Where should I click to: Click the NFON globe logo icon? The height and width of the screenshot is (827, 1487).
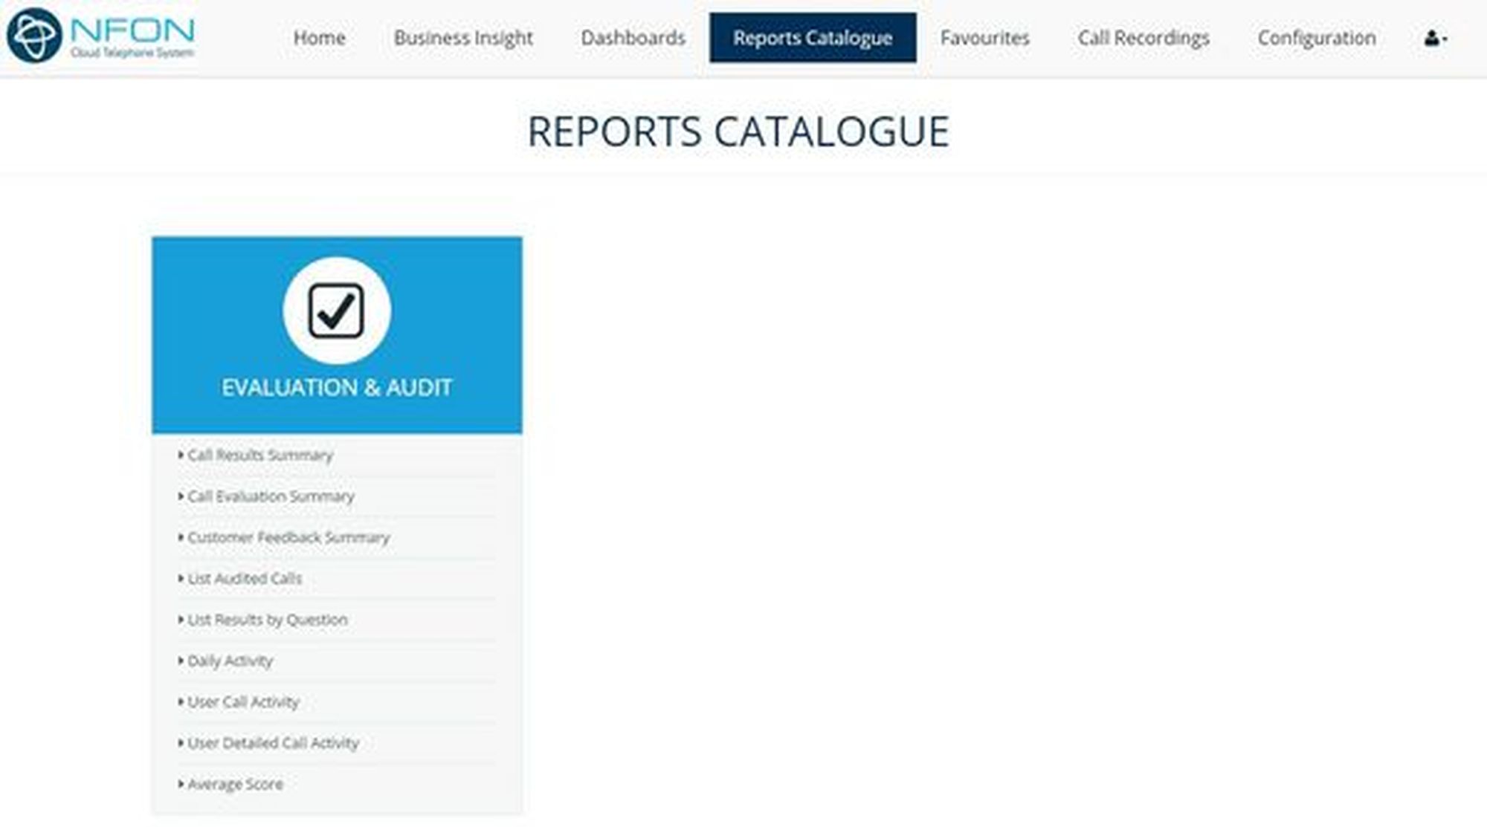click(x=33, y=36)
